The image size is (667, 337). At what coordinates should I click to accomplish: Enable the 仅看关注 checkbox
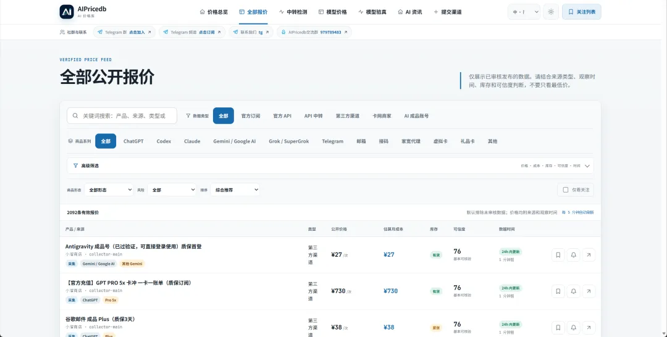566,190
